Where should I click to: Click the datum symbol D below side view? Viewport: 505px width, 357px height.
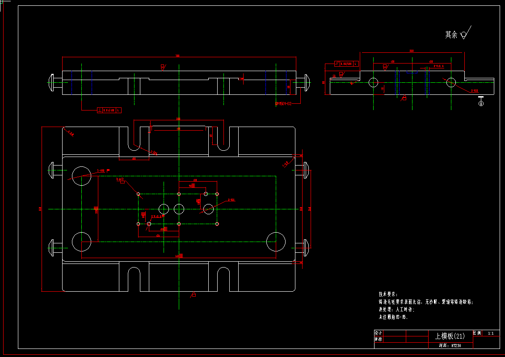[x=481, y=101]
